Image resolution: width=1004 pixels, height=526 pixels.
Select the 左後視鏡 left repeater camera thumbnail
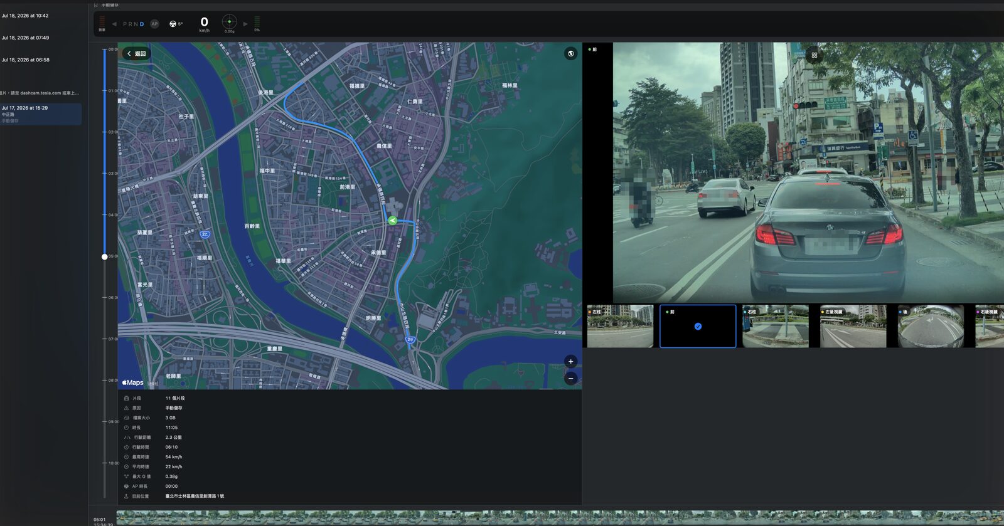coord(853,326)
